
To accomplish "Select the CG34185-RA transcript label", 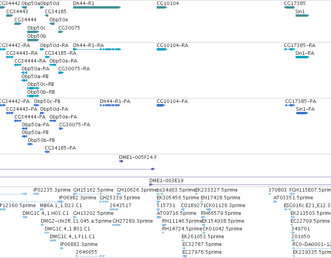I will pos(60,53).
